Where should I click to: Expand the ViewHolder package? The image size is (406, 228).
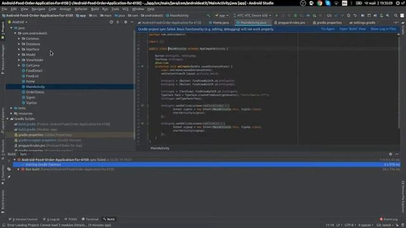(19, 60)
